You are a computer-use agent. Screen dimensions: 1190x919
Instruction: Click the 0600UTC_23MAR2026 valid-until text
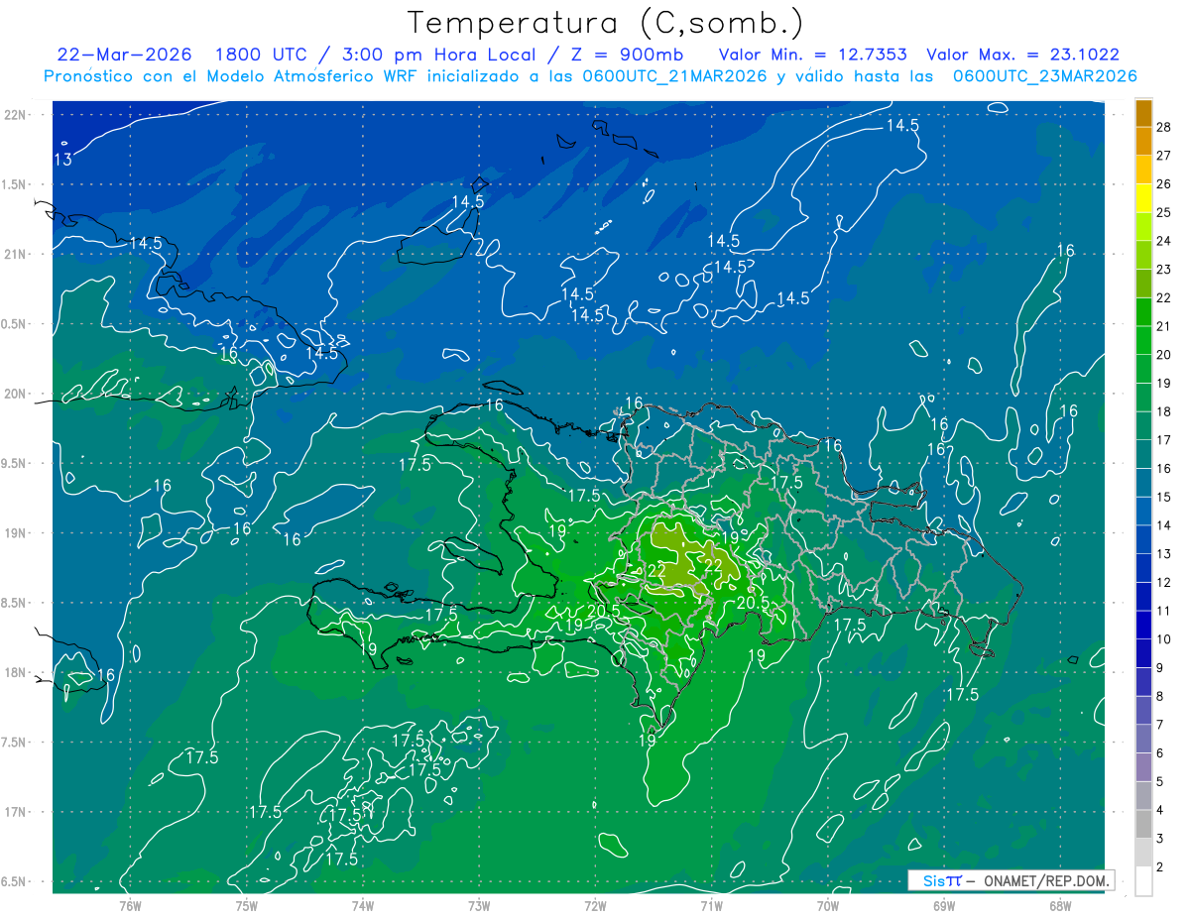1044,75
